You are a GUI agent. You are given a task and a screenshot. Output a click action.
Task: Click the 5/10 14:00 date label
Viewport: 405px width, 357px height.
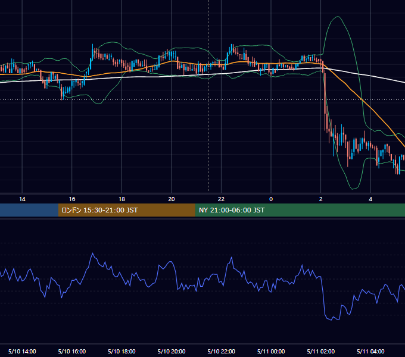[22, 351]
